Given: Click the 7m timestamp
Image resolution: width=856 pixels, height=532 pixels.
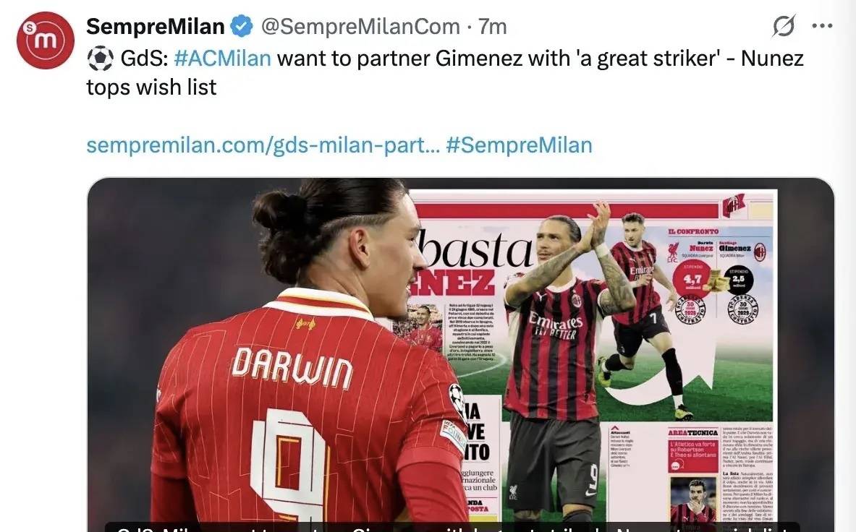Looking at the screenshot, I should (x=493, y=26).
